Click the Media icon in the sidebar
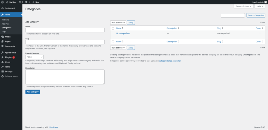 tap(2, 37)
